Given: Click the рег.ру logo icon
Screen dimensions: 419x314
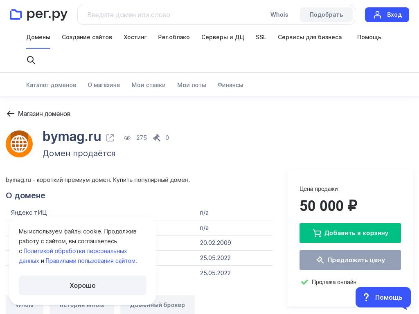Looking at the screenshot, I should (x=16, y=14).
